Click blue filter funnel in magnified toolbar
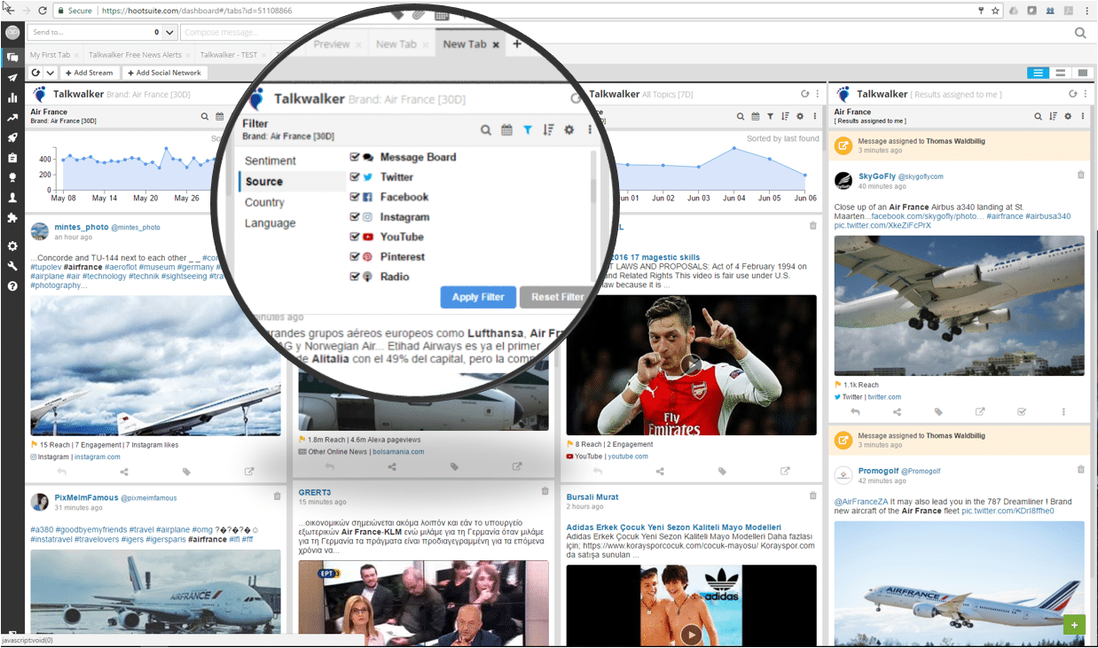Screen dimensions: 1098x648 tap(528, 130)
